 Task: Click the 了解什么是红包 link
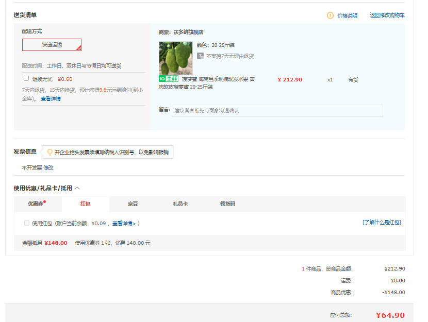[382, 223]
